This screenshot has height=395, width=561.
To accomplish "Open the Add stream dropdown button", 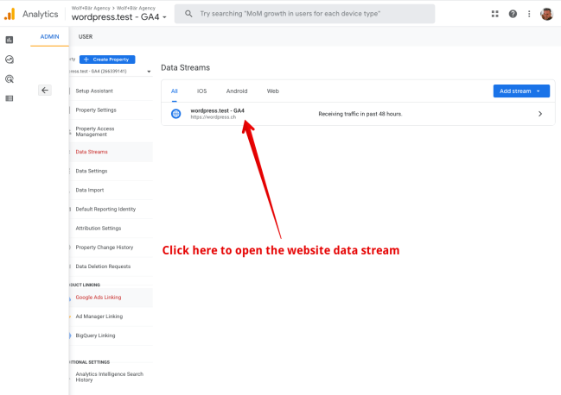I will [521, 91].
